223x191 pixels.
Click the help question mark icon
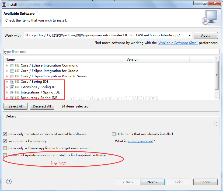pos(9,182)
